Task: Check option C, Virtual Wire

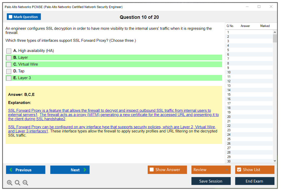Action: [x=9, y=65]
